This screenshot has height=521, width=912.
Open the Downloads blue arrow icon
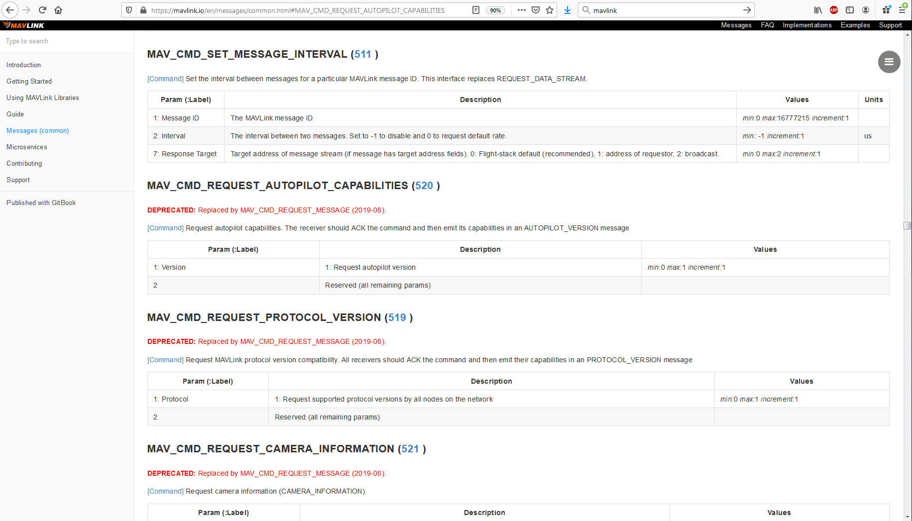click(568, 10)
